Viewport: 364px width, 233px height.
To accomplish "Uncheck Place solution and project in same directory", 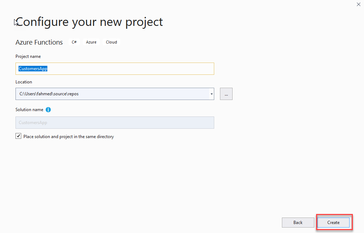I will (x=18, y=136).
